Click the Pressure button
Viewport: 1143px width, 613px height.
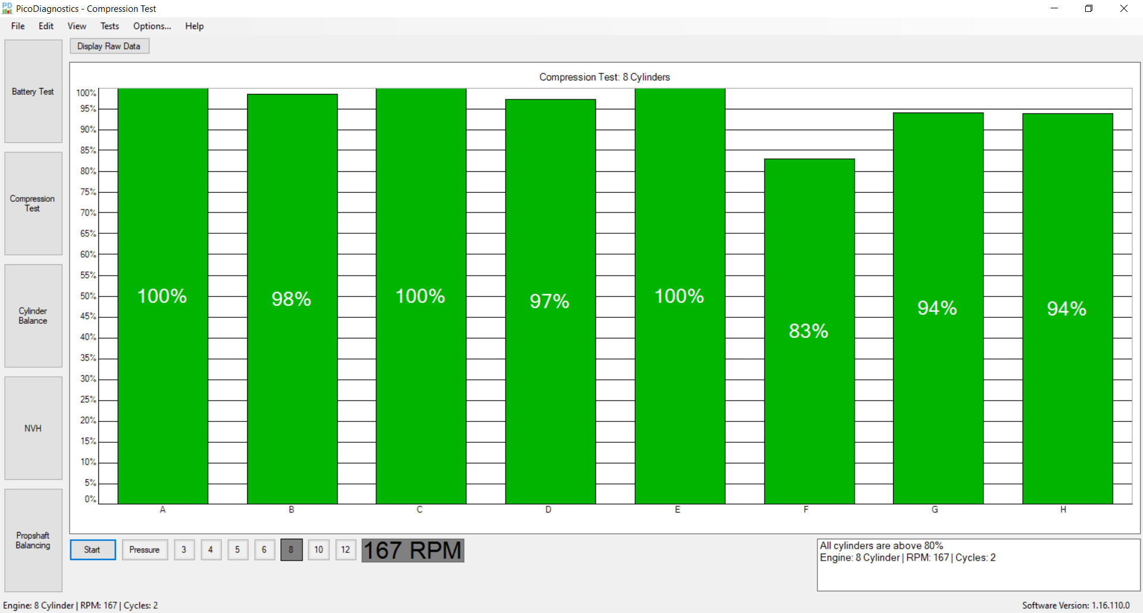click(x=145, y=550)
